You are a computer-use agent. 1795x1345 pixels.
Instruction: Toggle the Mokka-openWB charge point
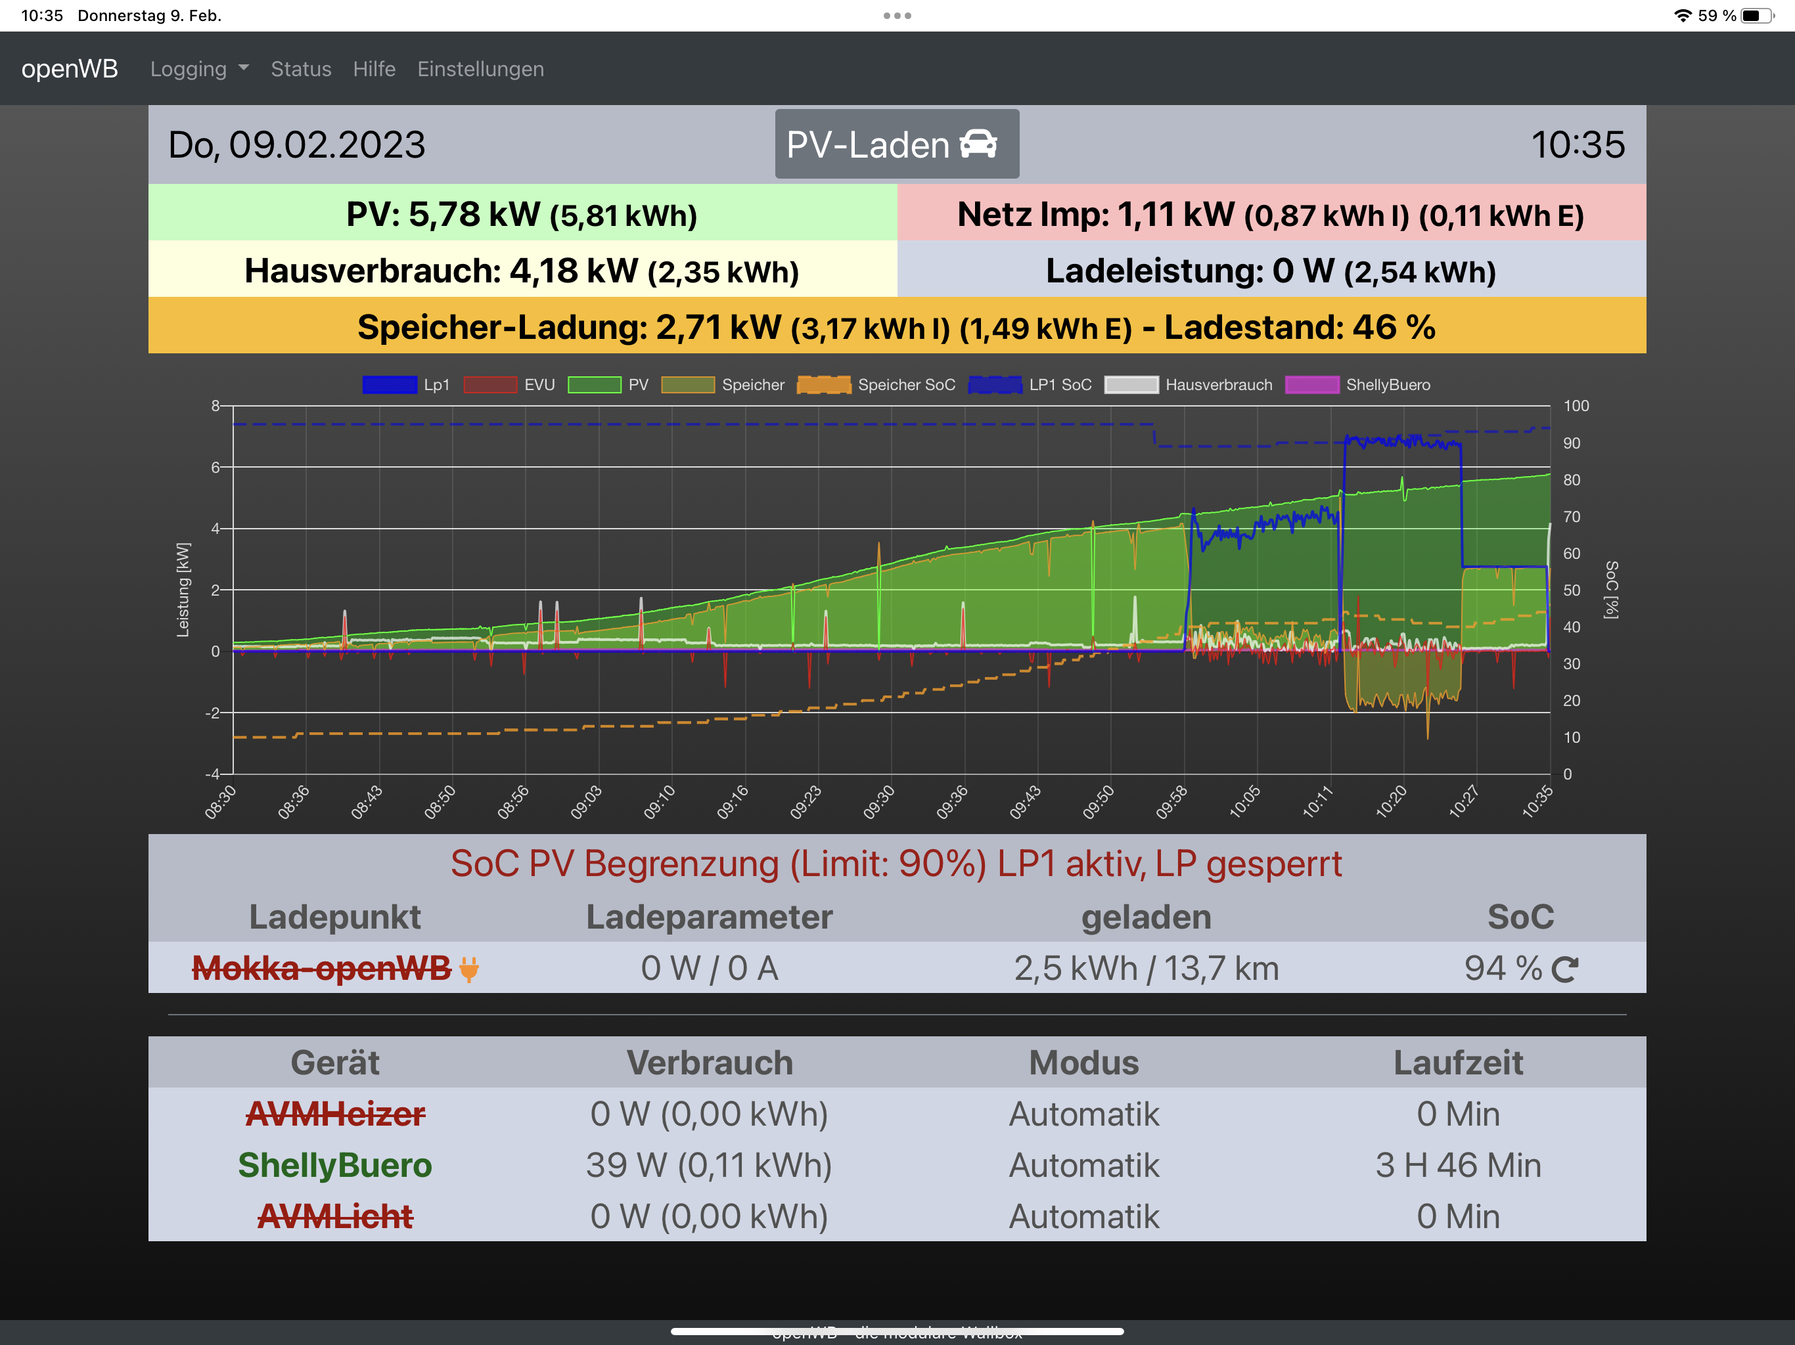point(321,969)
